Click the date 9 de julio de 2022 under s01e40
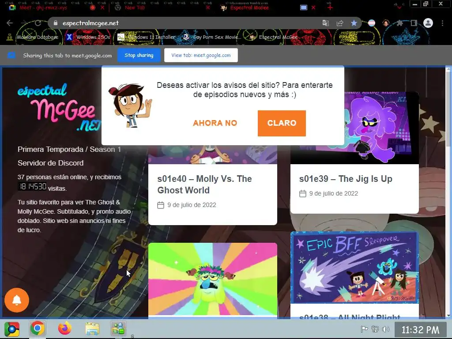The width and height of the screenshot is (452, 339). coord(192,205)
